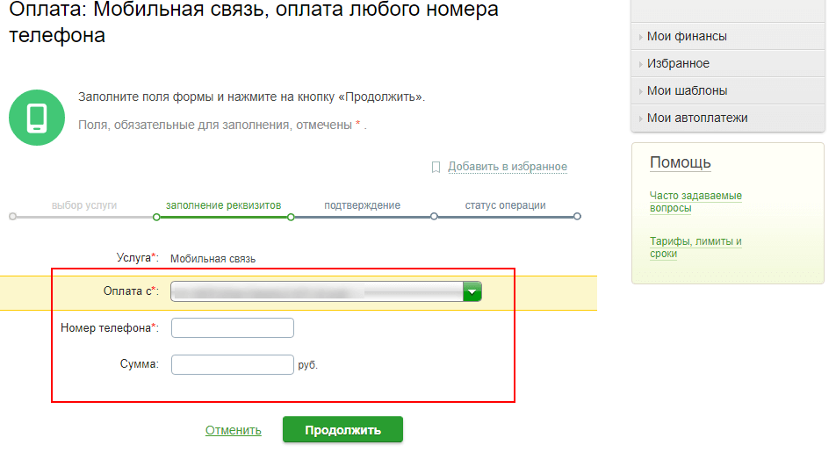Select the заполнение реквизитов step label
This screenshot has height=452, width=836.
click(x=224, y=205)
